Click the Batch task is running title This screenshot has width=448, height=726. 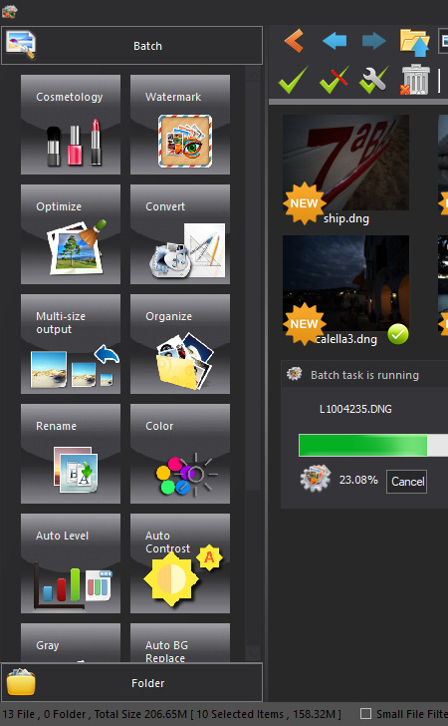tap(364, 375)
